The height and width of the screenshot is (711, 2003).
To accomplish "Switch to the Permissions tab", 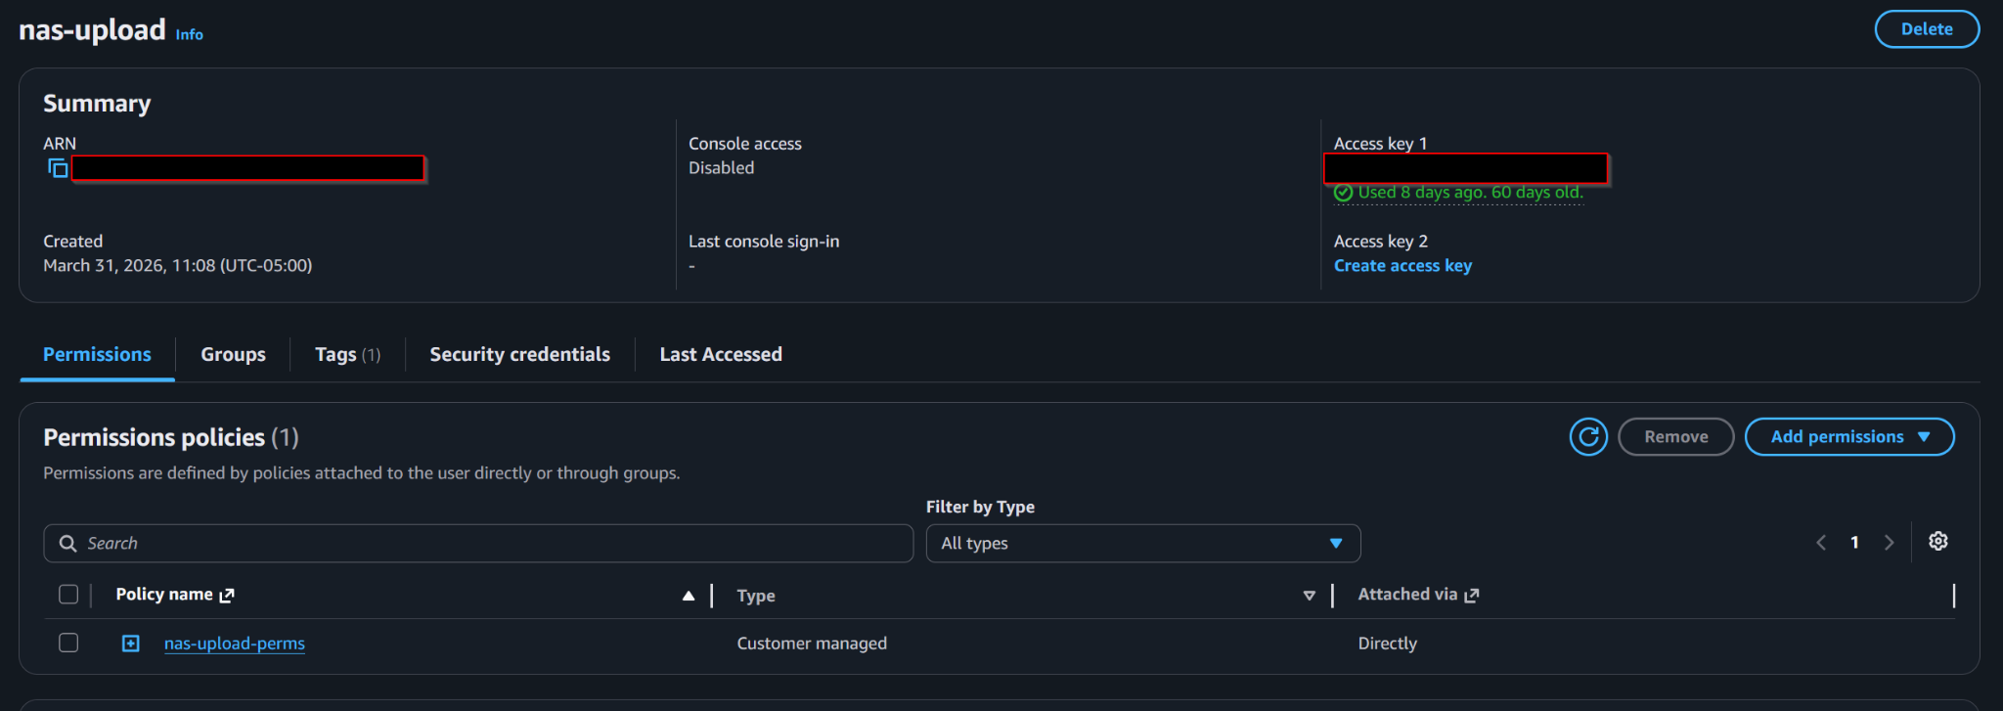I will click(x=97, y=355).
